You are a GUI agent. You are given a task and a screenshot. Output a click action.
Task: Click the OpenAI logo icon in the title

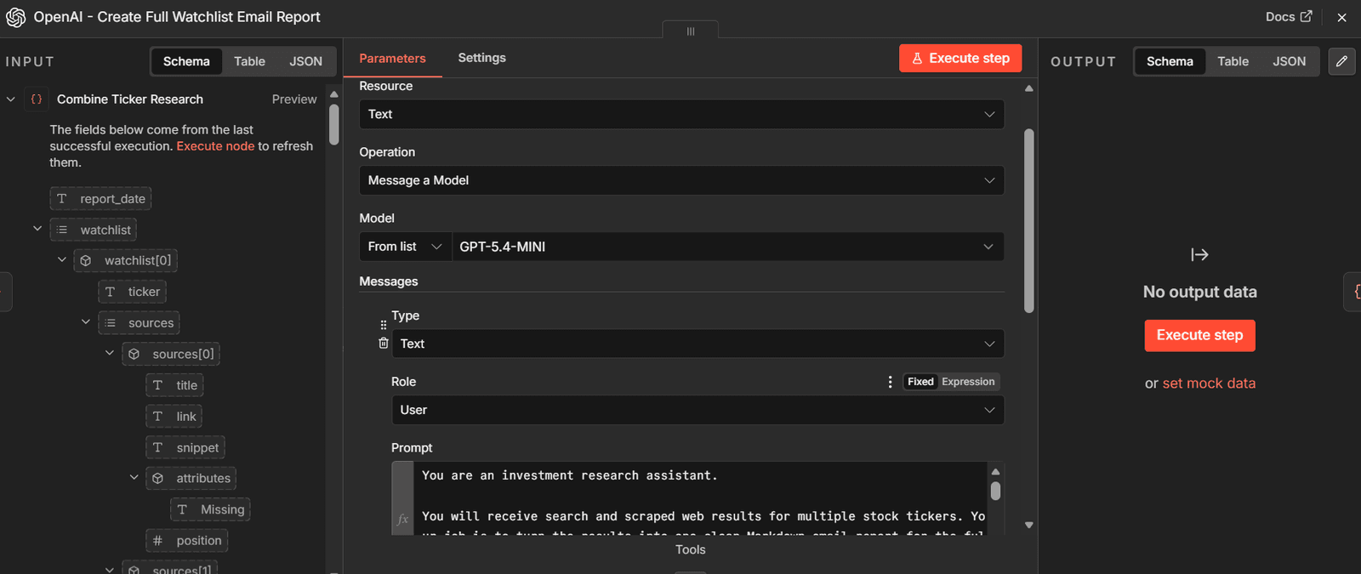[15, 17]
